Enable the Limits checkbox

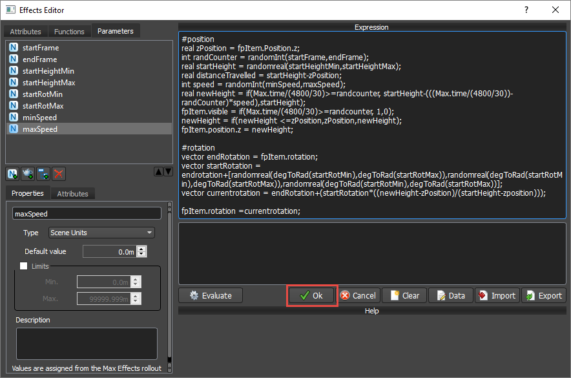24,266
